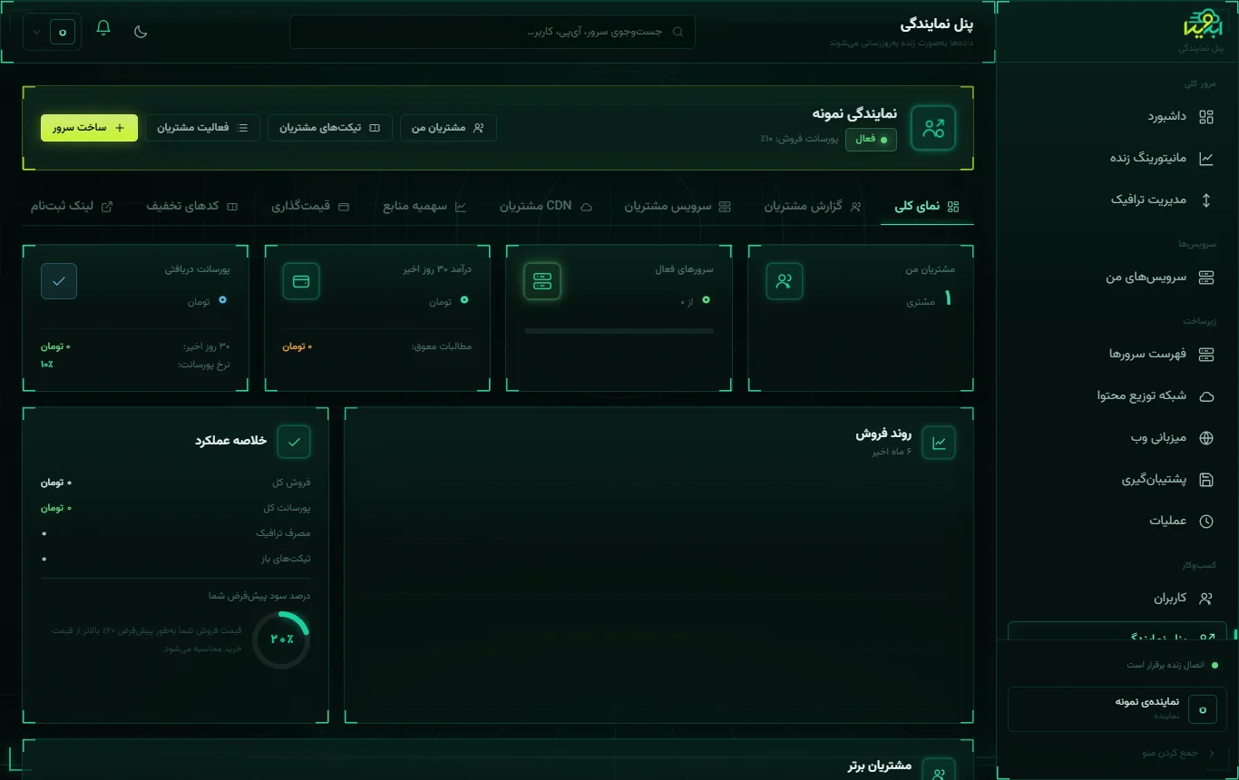Click the «ساخت سرور» create server button
This screenshot has height=780, width=1239.
click(x=89, y=128)
